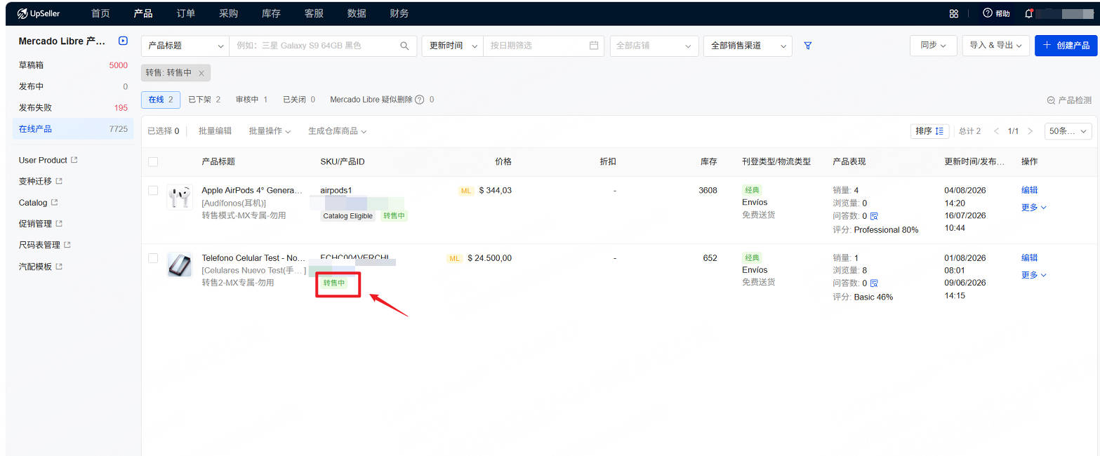This screenshot has height=456, width=1100.
Task: Click the ML badge in Telefono row
Action: (x=455, y=258)
